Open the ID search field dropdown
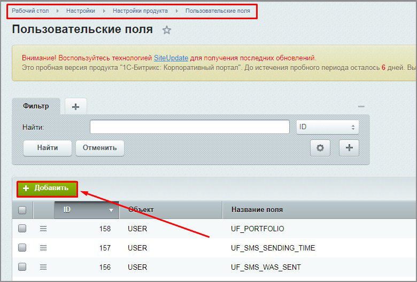This screenshot has width=417, height=282. 327,127
